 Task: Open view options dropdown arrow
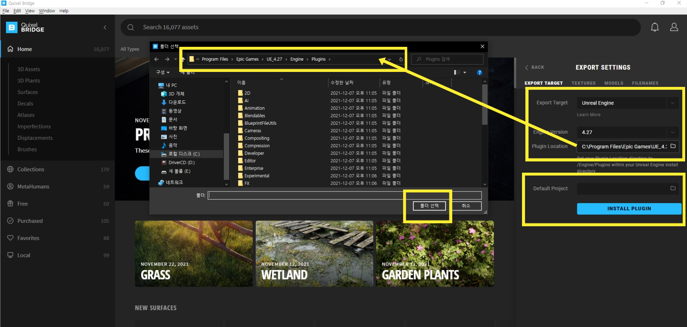click(465, 72)
